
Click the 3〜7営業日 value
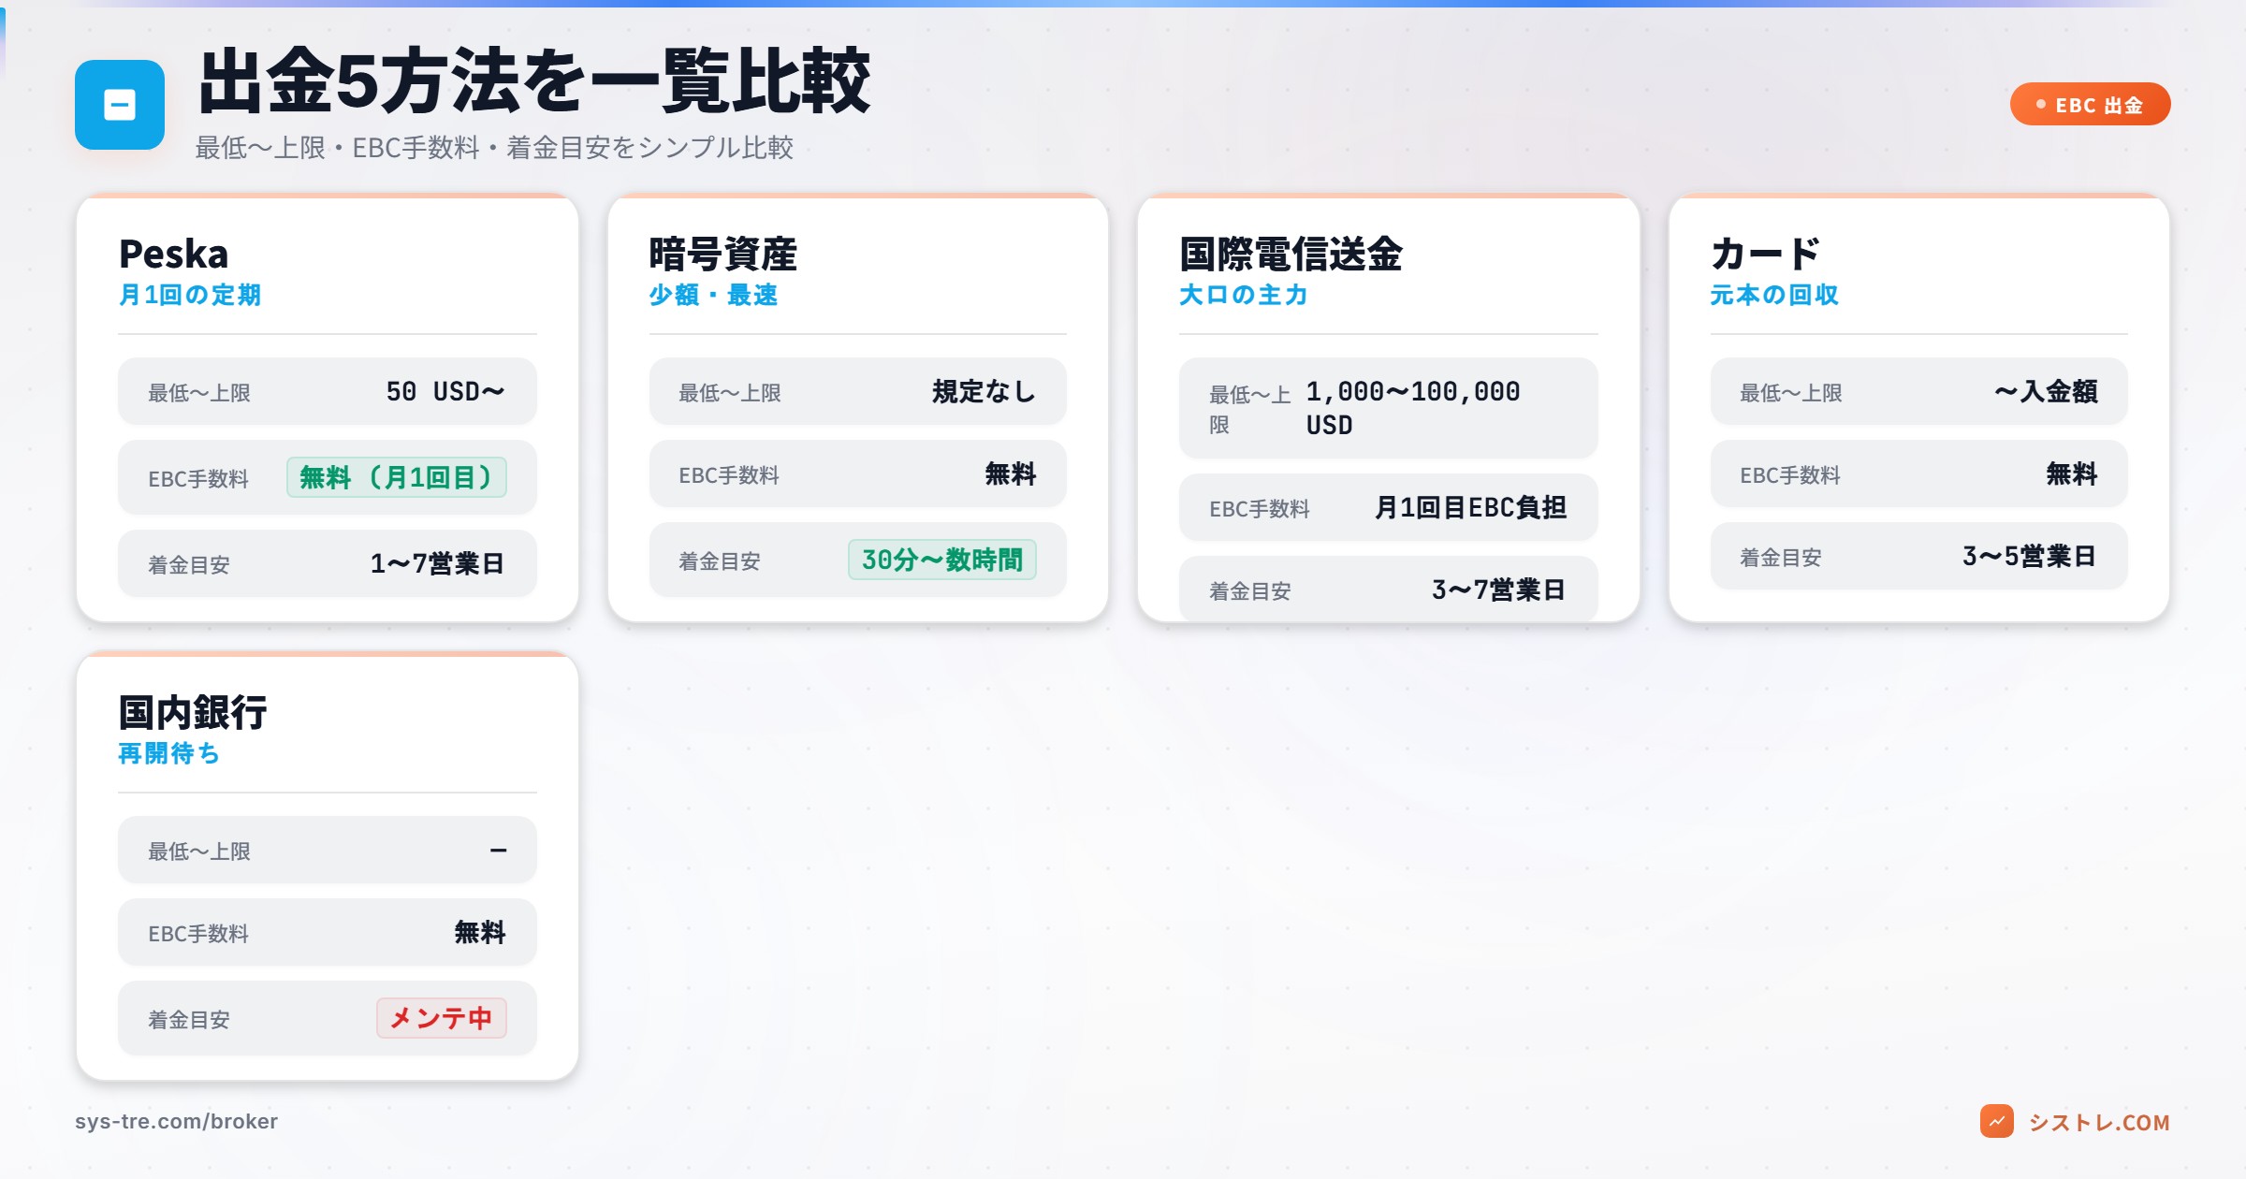(x=1499, y=589)
